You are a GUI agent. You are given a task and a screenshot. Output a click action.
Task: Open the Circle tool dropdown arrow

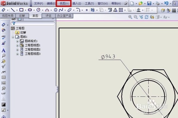tap(42, 10)
